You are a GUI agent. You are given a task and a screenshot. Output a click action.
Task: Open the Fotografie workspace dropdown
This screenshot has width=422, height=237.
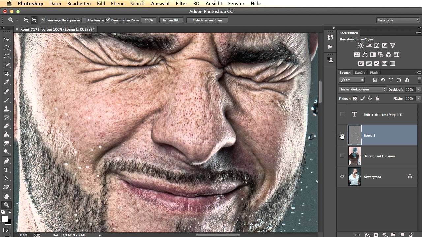(x=398, y=20)
